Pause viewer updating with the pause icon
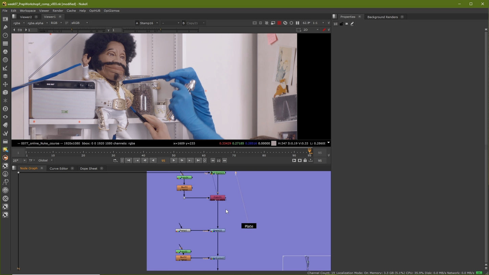 point(297,23)
